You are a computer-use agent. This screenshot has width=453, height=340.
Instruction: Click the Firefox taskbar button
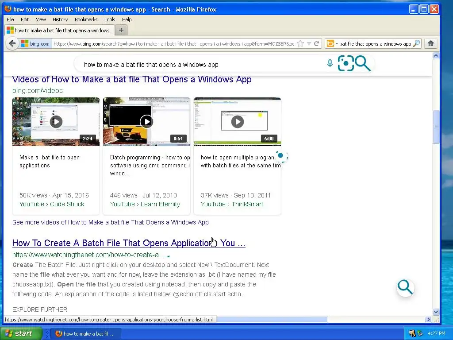click(85, 334)
